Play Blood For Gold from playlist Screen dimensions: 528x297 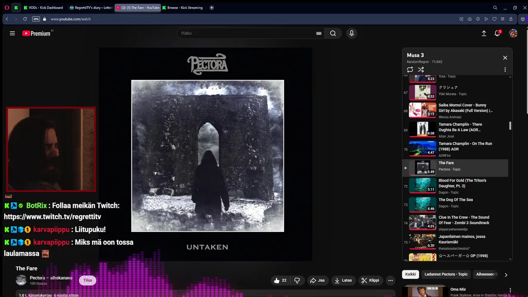click(x=456, y=186)
